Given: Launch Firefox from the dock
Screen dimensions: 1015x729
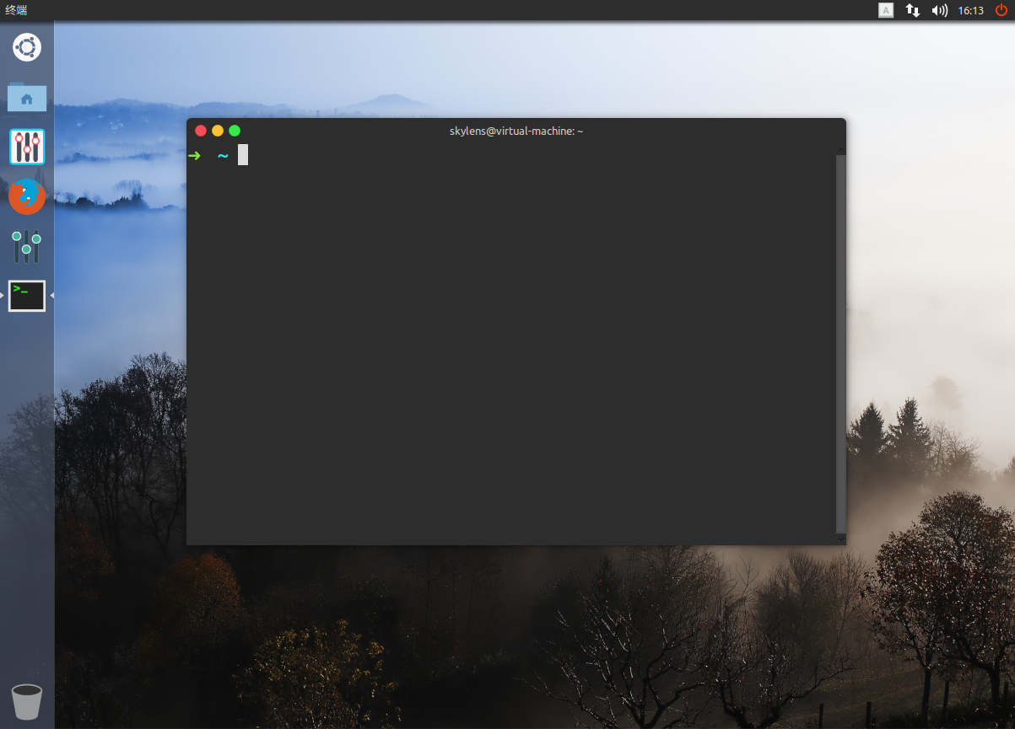Looking at the screenshot, I should [27, 196].
